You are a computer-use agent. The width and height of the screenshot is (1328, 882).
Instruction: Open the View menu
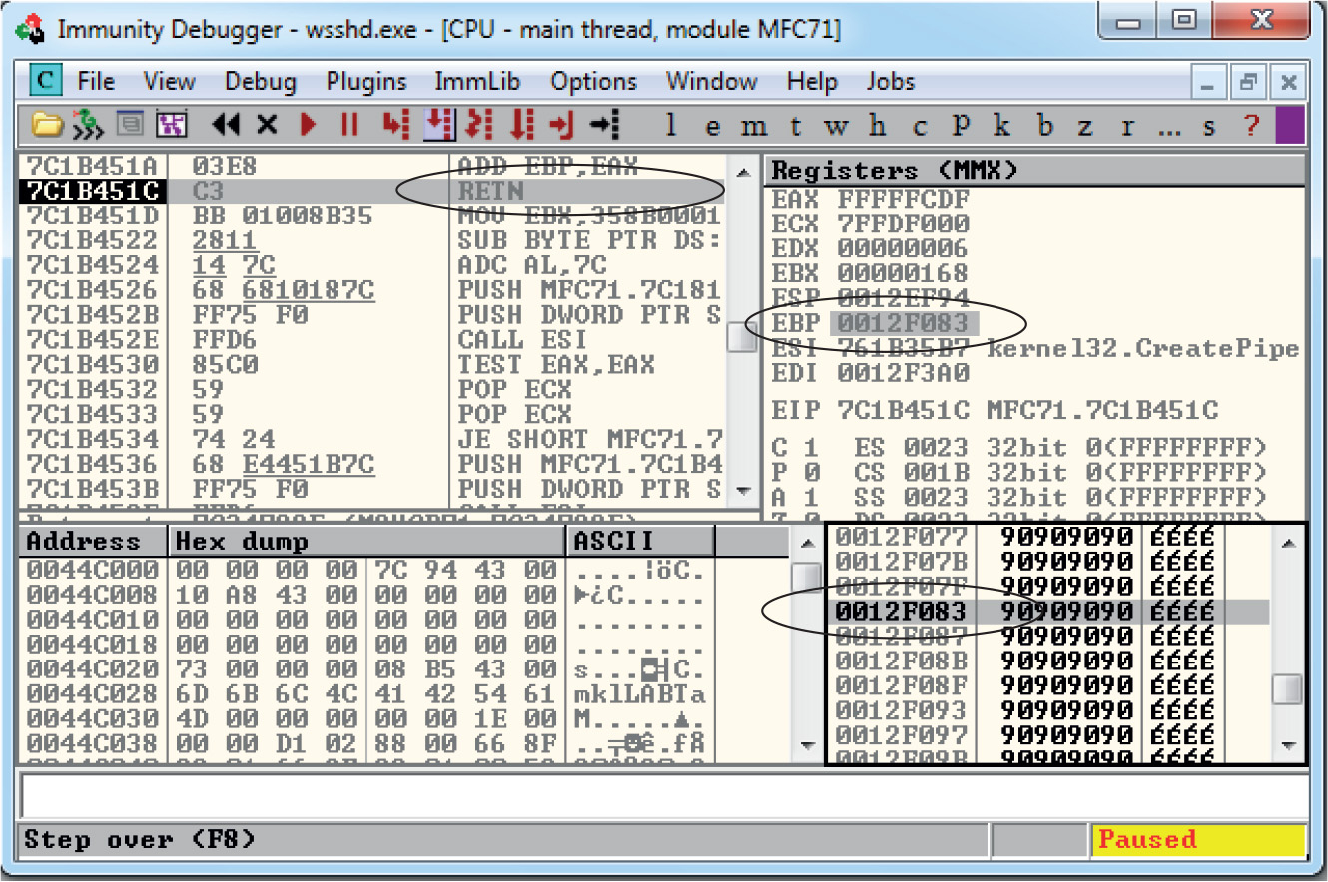(x=170, y=81)
